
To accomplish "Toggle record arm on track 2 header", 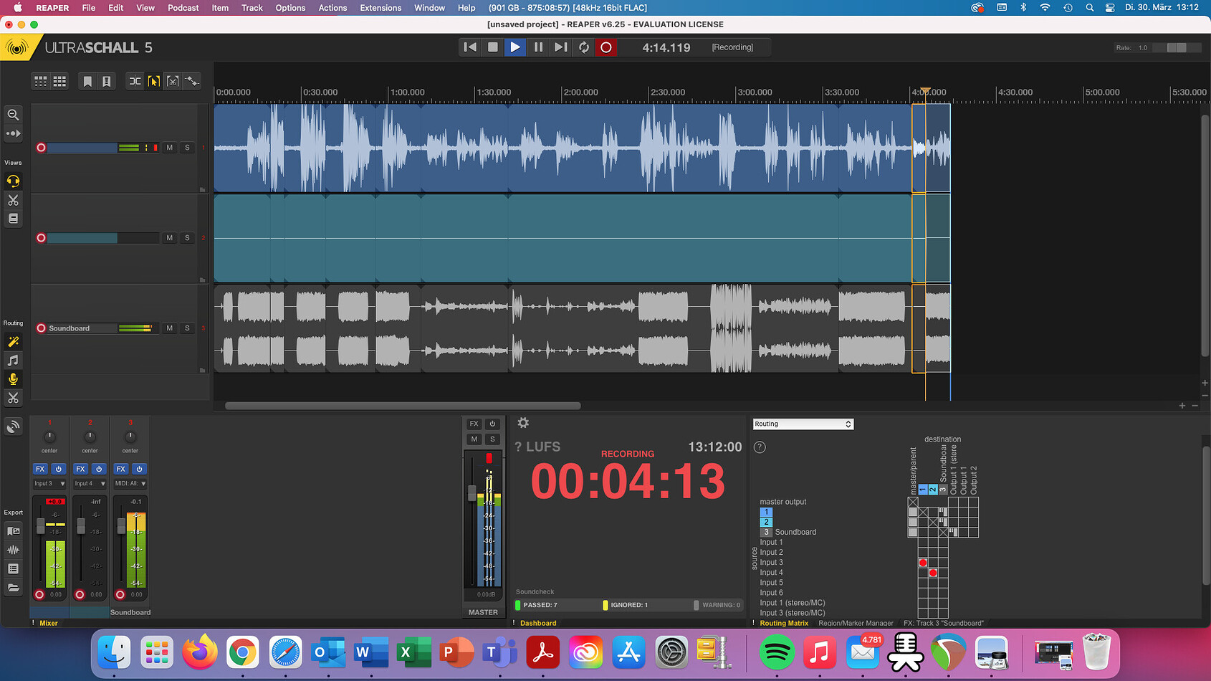I will click(41, 238).
